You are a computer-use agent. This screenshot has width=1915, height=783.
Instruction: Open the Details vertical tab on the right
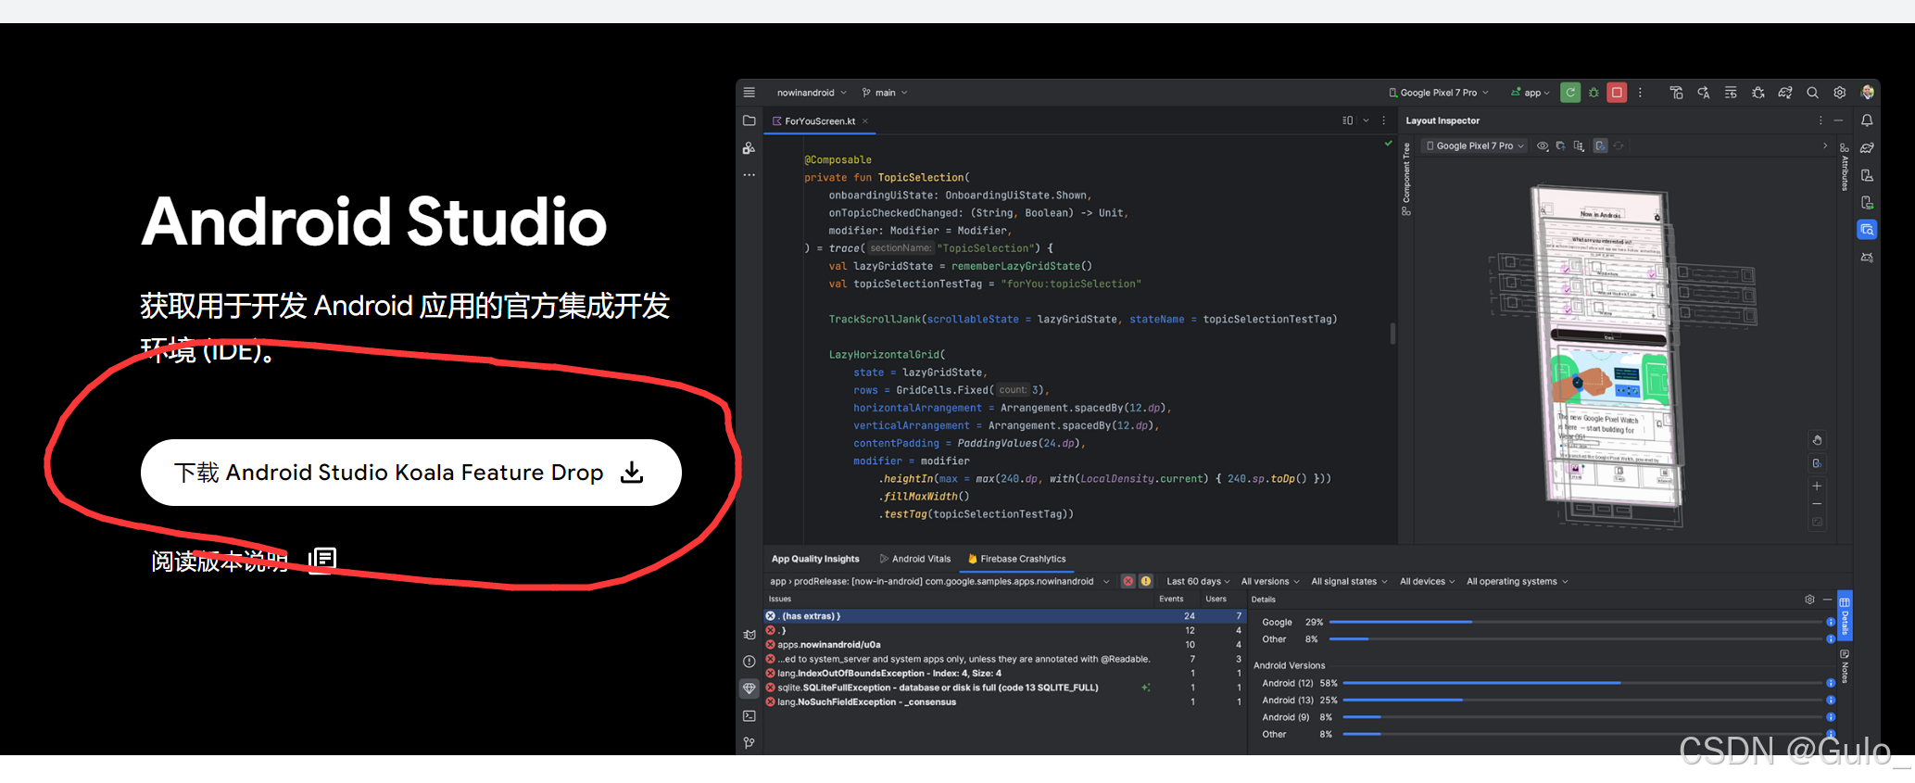point(1845,615)
